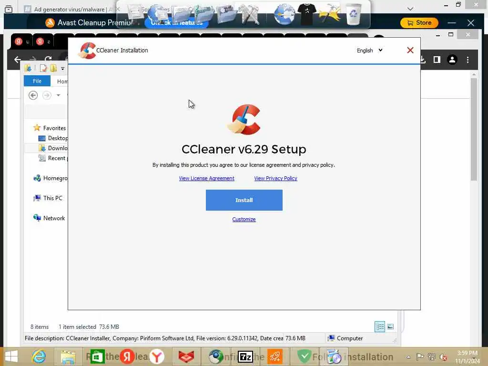Image resolution: width=488 pixels, height=366 pixels.
Task: Click the muted volume tray icon
Action: click(443, 357)
